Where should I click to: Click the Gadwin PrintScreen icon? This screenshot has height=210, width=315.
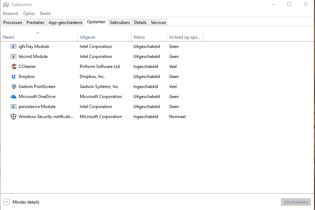click(14, 87)
